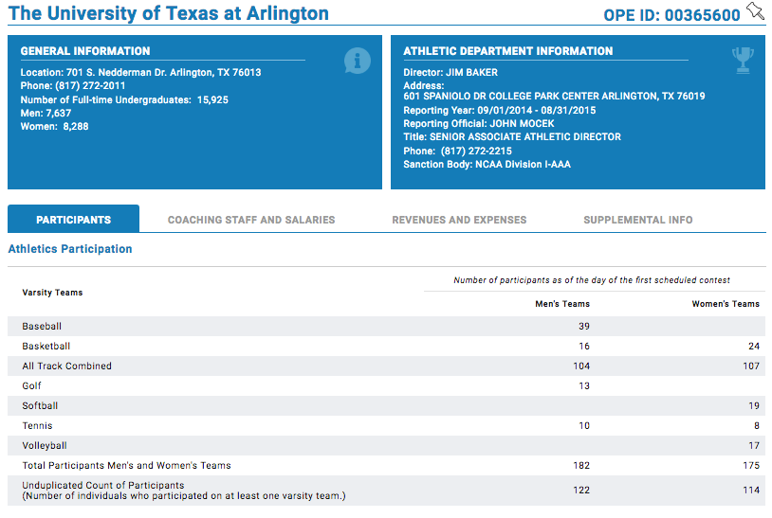Click the trophy icon in Athletic Department Information
This screenshot has height=518, width=772.
[x=743, y=61]
